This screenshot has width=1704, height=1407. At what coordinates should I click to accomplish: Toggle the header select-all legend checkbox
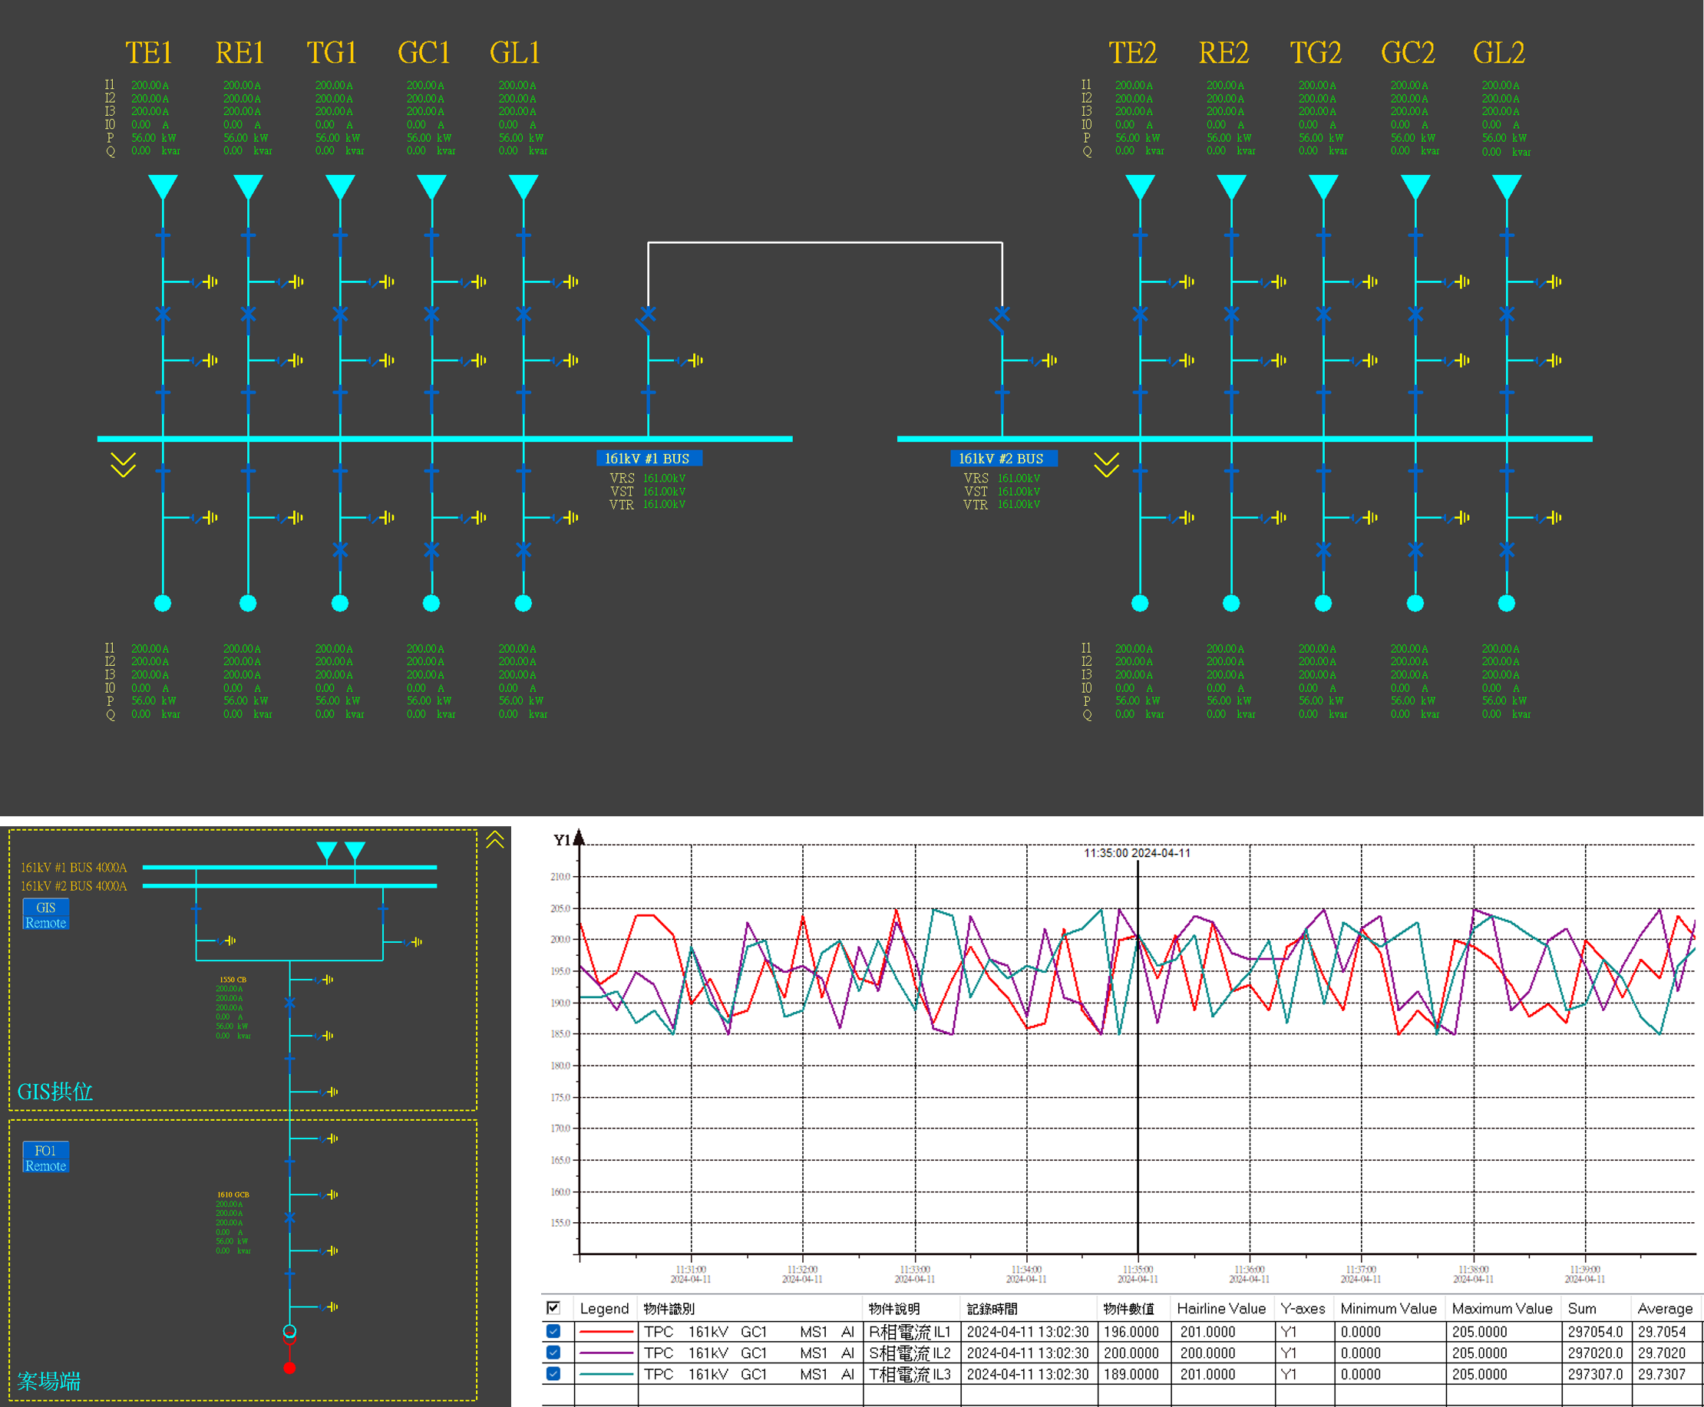[553, 1307]
